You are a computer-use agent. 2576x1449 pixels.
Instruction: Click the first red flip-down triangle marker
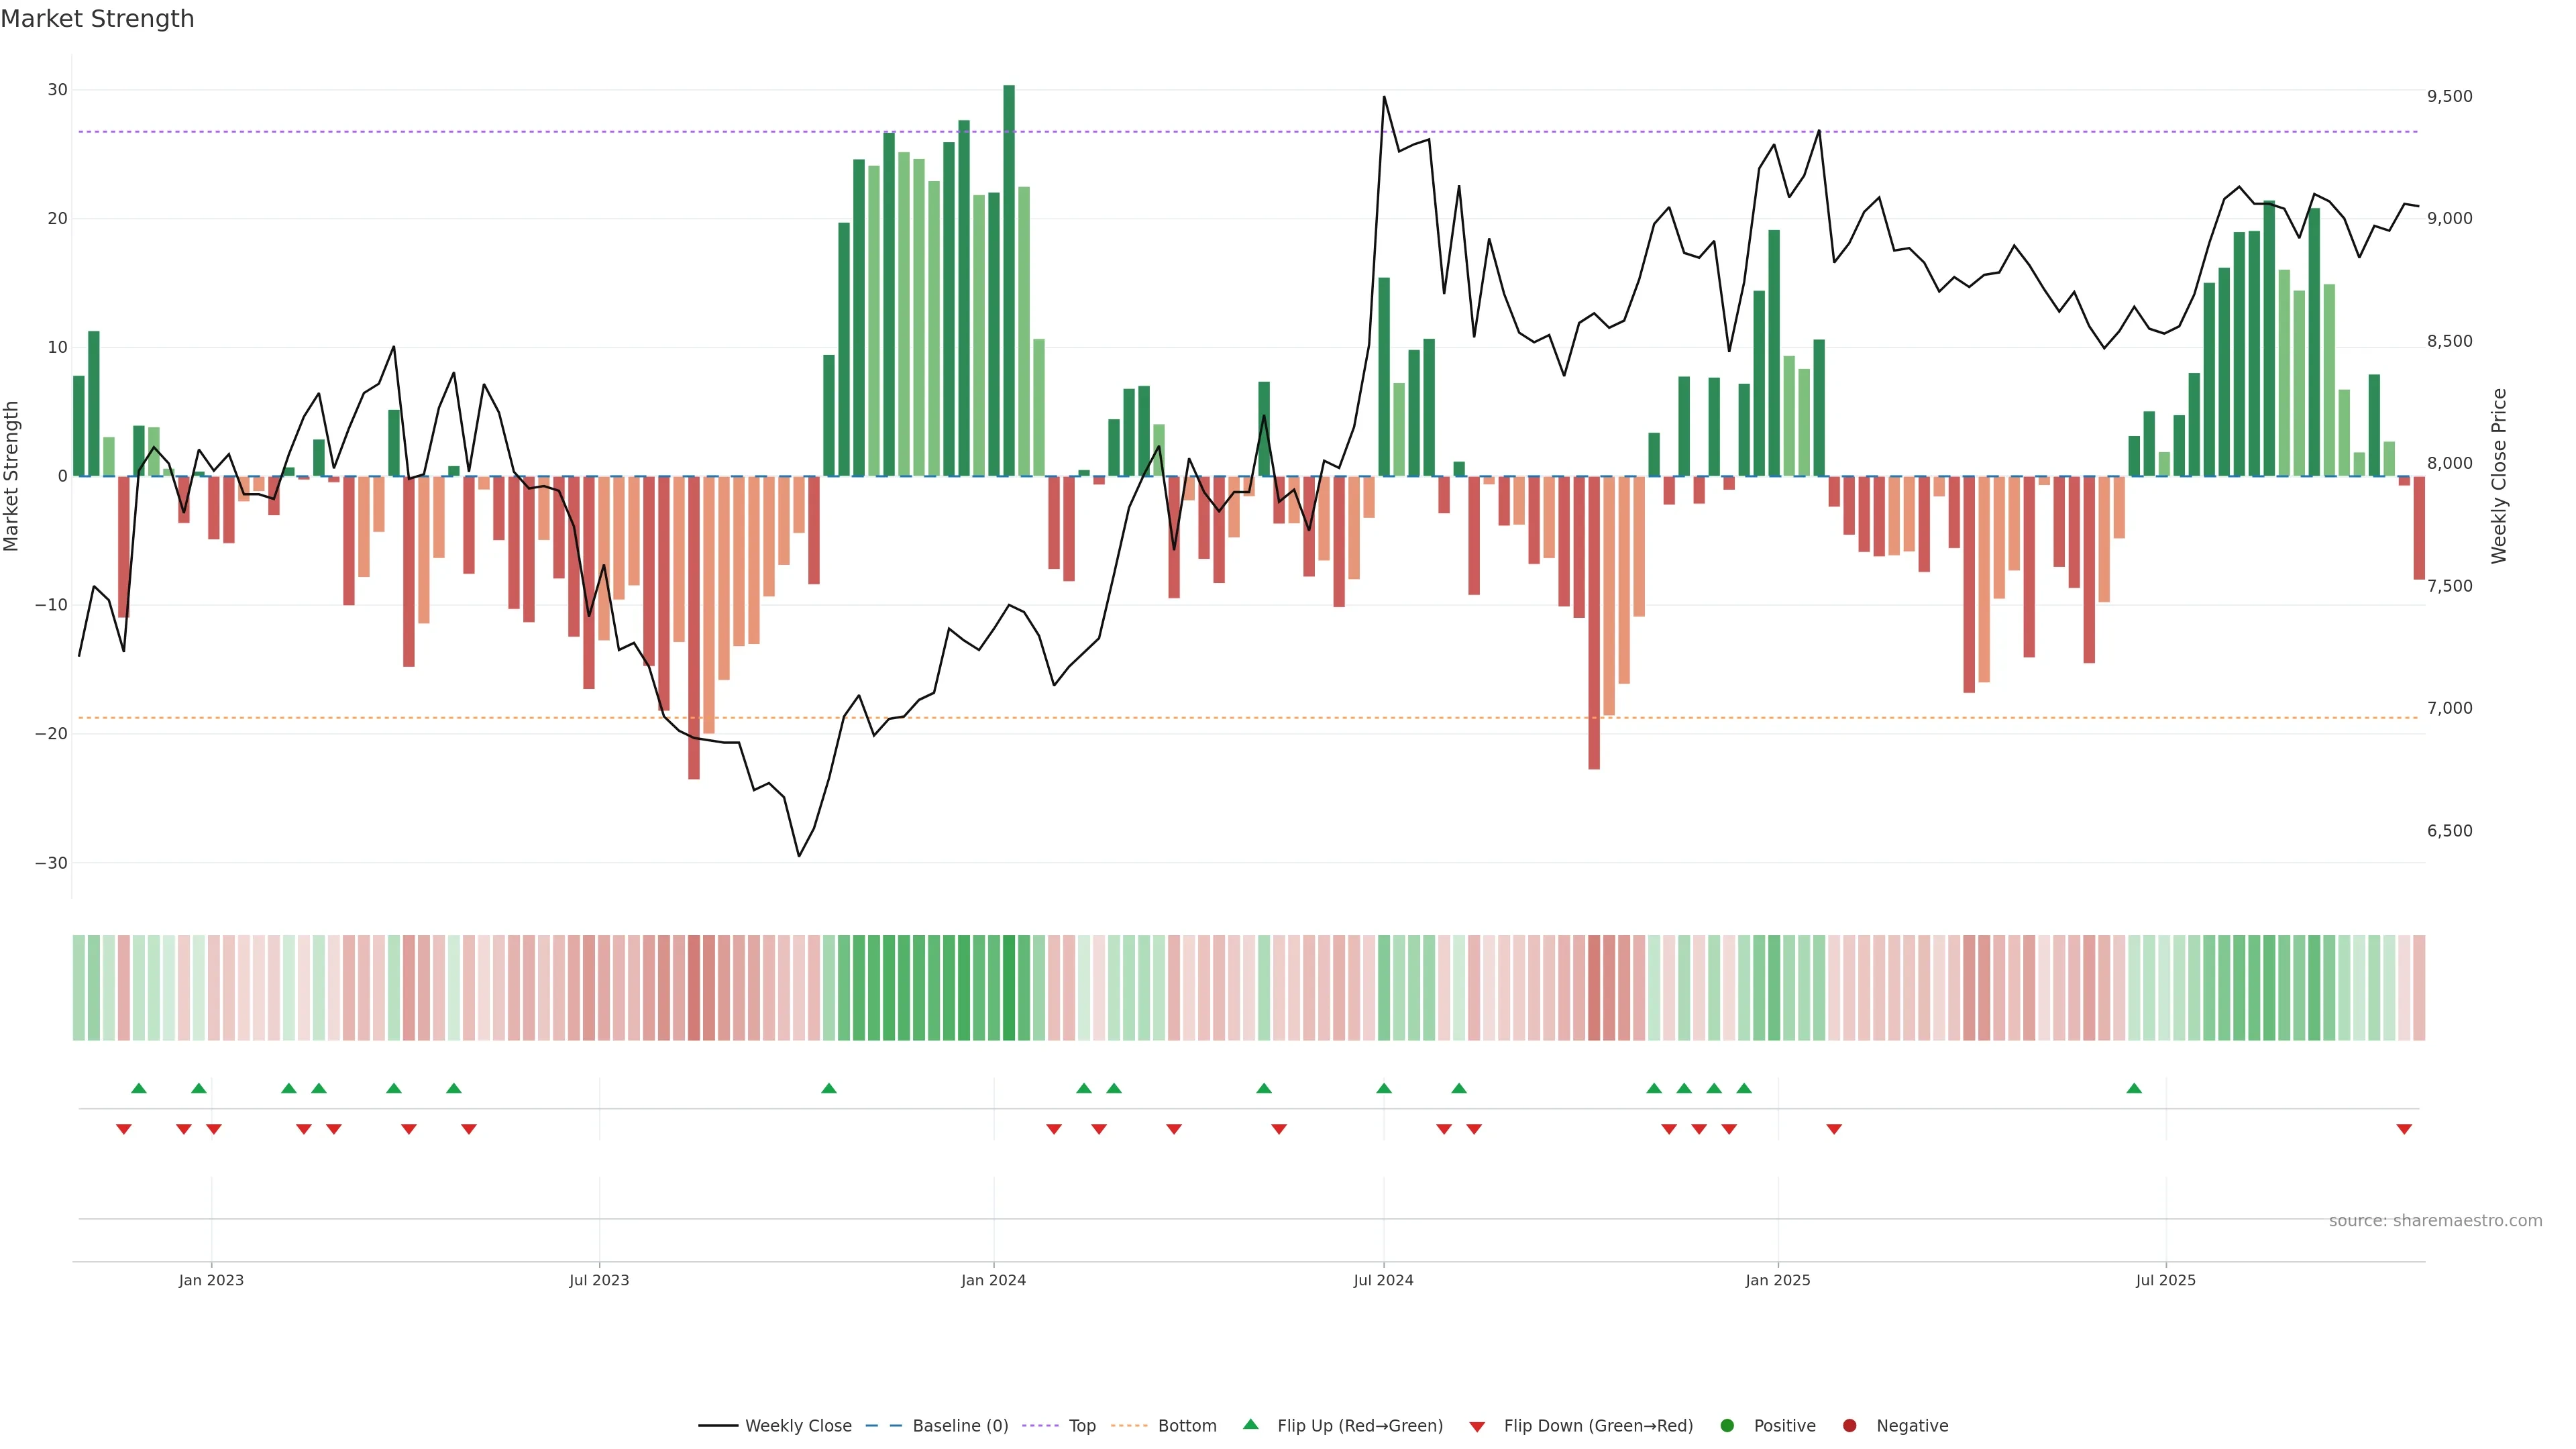click(x=124, y=1129)
